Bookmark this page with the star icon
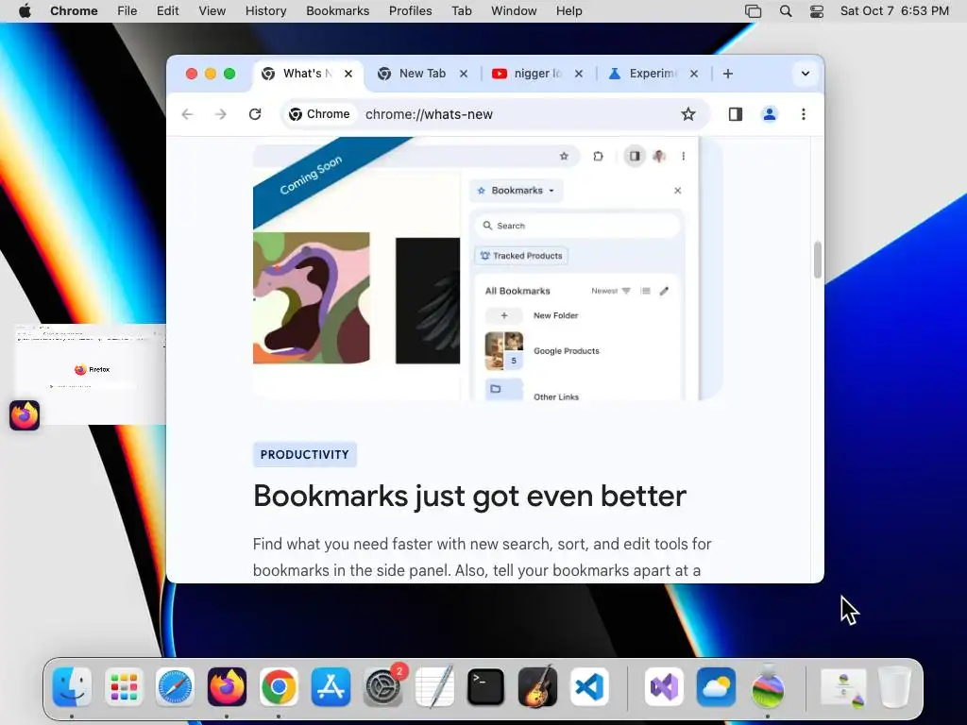Viewport: 967px width, 725px height. (688, 114)
